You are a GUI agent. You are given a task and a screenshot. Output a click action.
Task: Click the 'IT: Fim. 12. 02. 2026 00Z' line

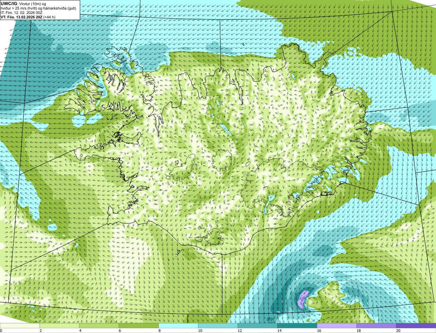(x=21, y=13)
